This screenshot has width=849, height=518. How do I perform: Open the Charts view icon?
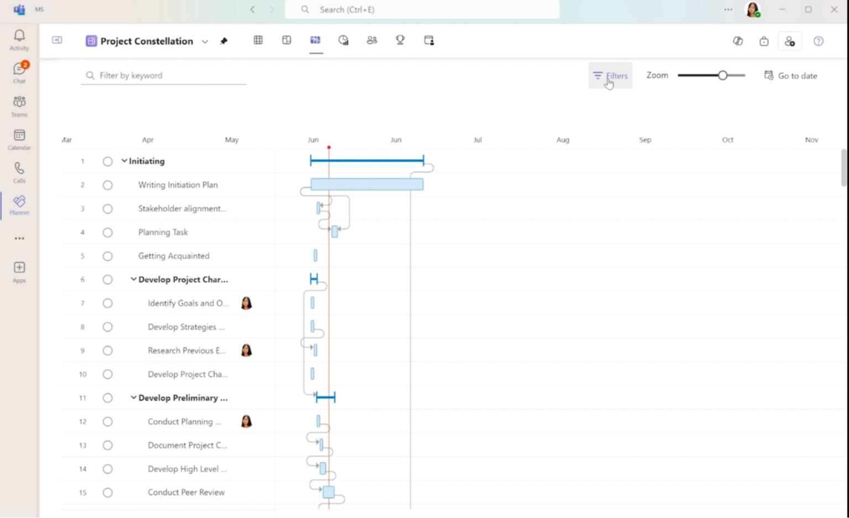pos(343,40)
